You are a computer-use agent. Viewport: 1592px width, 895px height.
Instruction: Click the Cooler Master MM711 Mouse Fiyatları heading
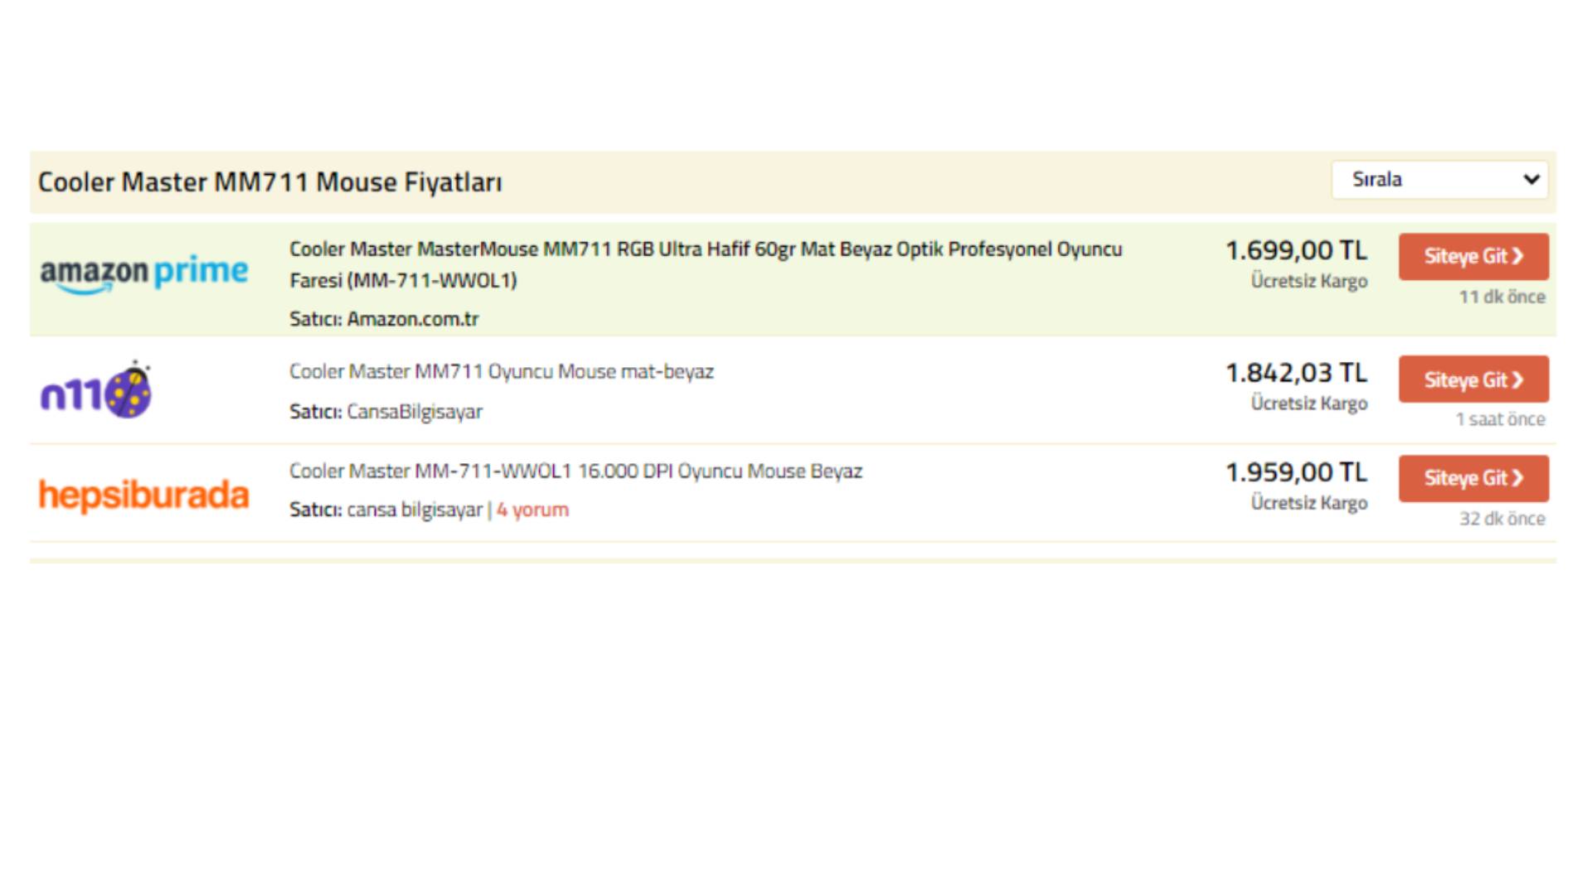click(270, 182)
